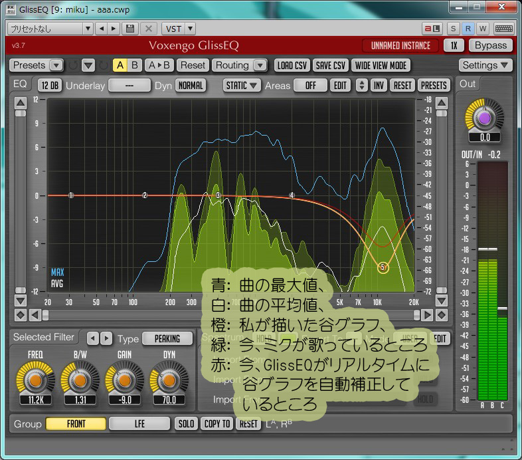Image resolution: width=522 pixels, height=460 pixels.
Task: Select EQ control point 5
Action: pos(383,267)
